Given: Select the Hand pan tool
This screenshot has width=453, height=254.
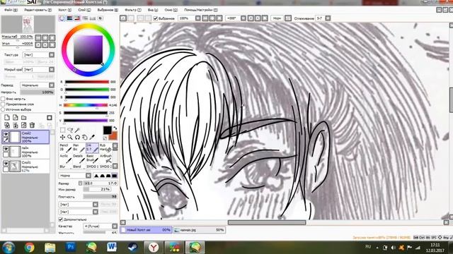Looking at the screenshot, I should point(85,138).
